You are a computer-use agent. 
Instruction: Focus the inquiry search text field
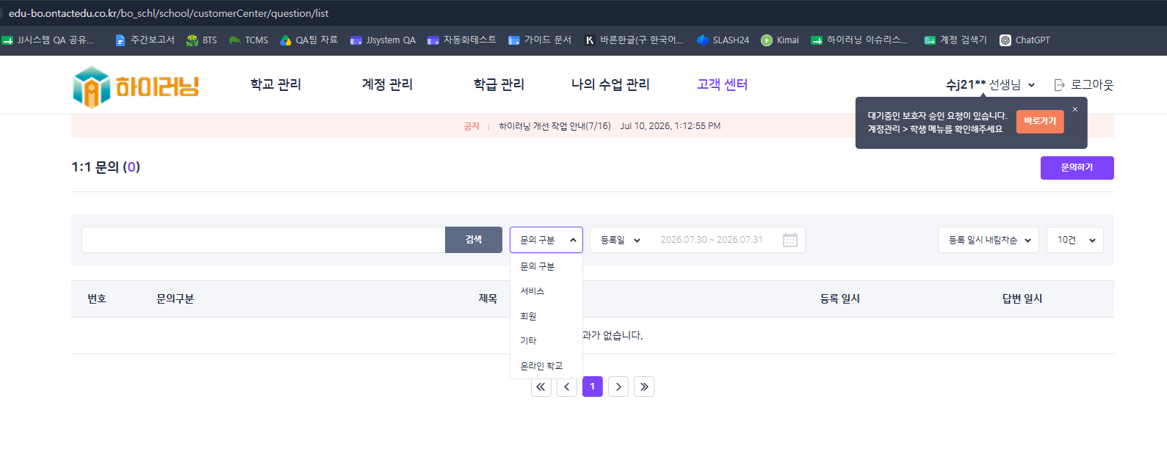[263, 240]
